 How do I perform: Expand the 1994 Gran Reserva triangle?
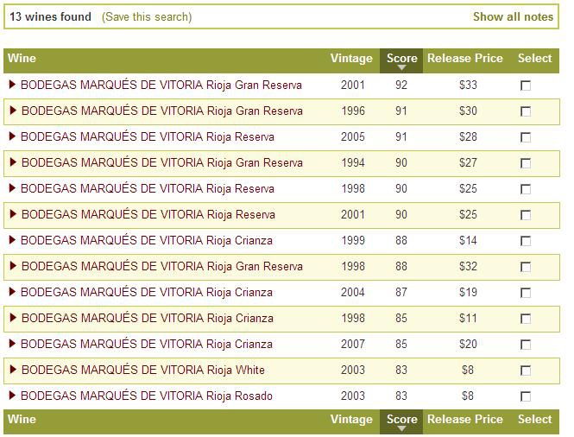[x=13, y=161]
